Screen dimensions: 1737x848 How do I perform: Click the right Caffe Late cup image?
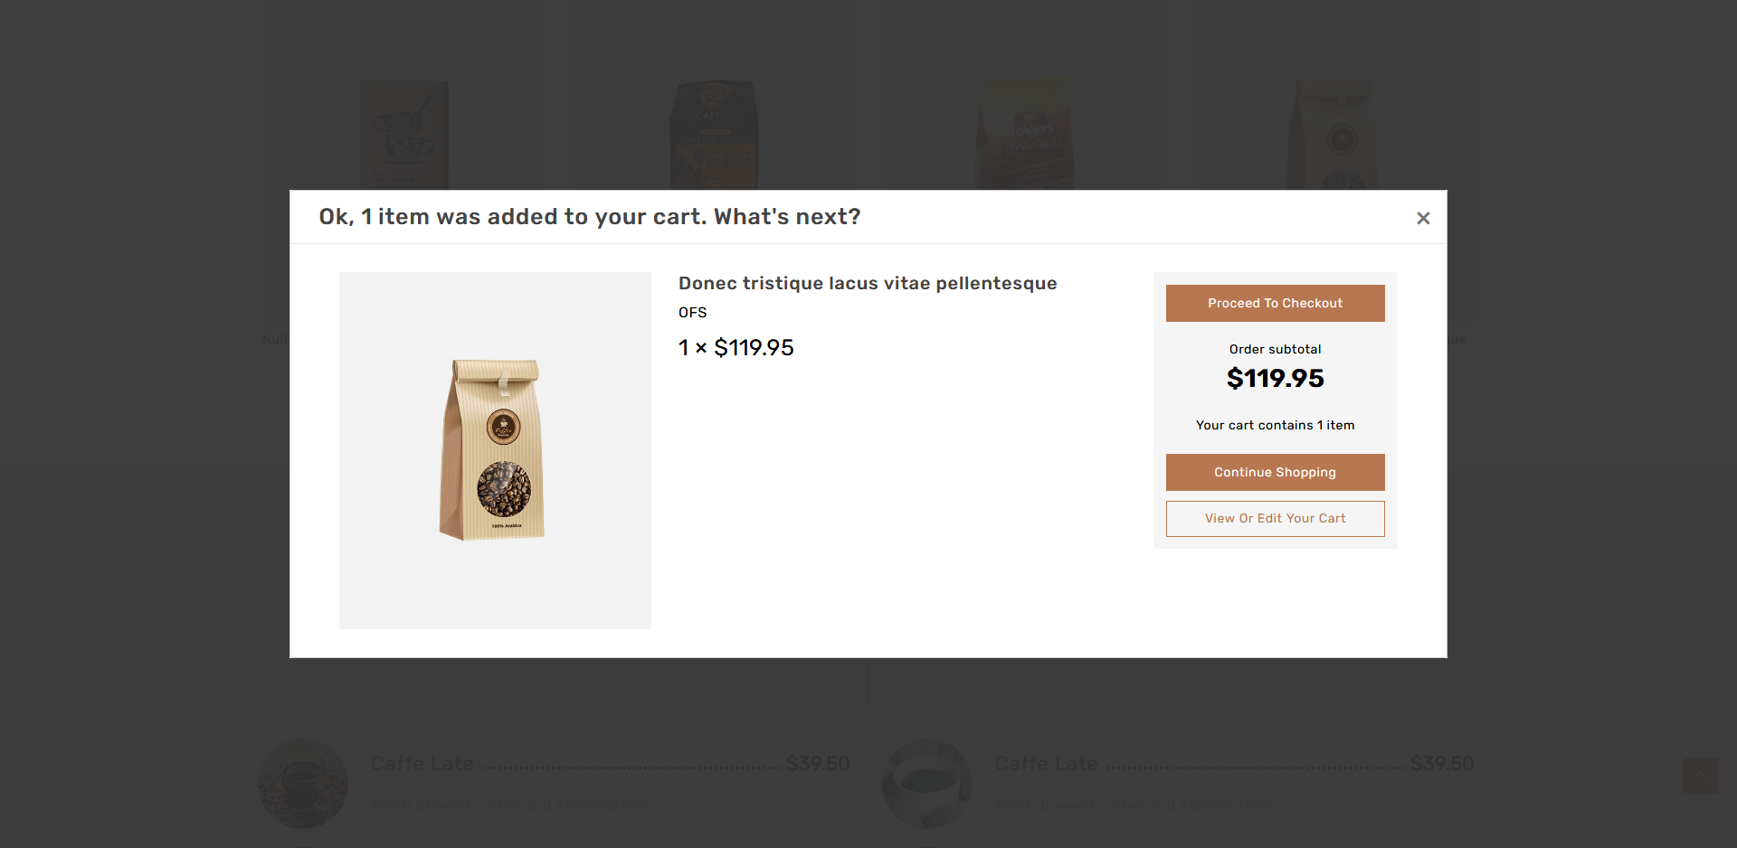(x=927, y=783)
